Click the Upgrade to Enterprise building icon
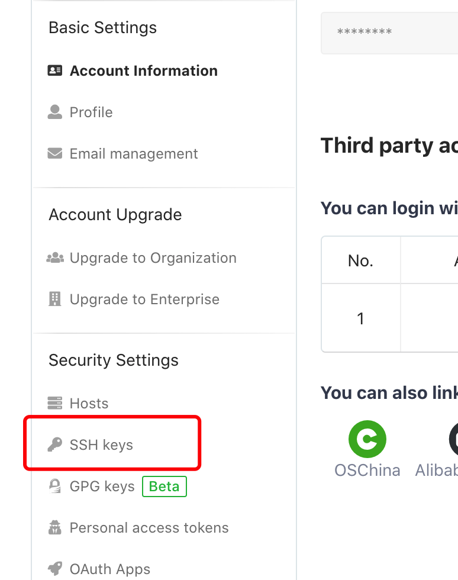The height and width of the screenshot is (580, 458). point(55,299)
